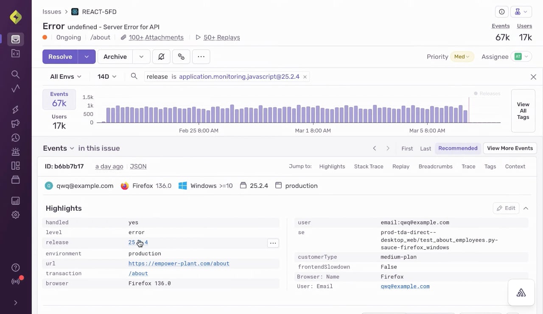Collapse the Highlights section chevron
The image size is (543, 314).
pos(526,208)
